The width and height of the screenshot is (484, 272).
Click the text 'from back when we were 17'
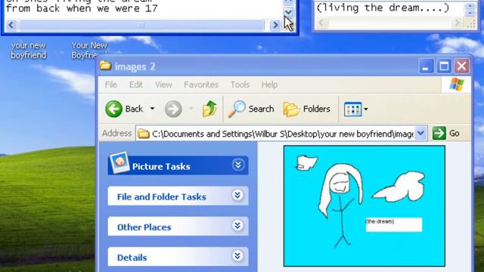point(82,8)
